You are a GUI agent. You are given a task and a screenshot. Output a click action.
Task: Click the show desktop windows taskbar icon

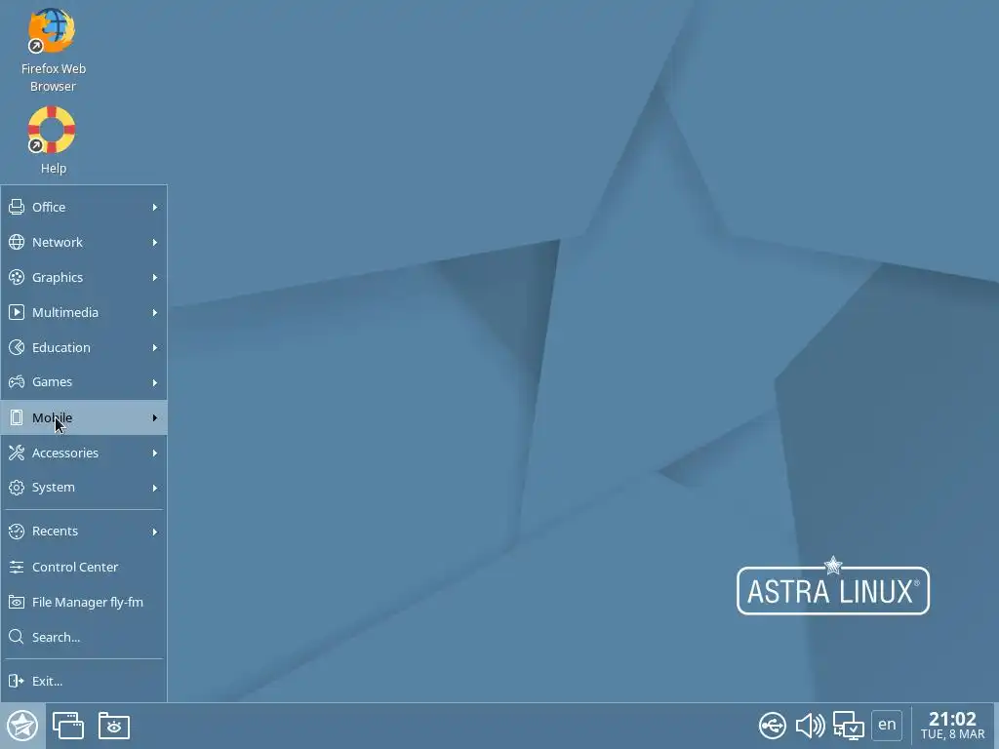[68, 726]
